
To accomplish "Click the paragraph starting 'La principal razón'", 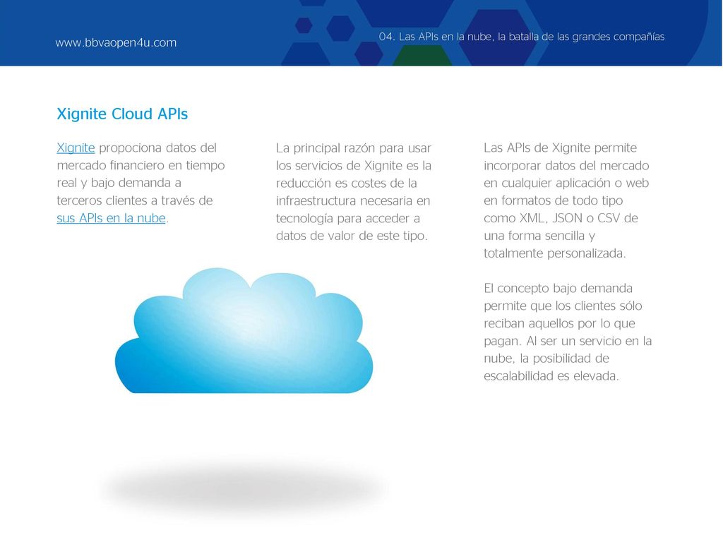I will 354,192.
